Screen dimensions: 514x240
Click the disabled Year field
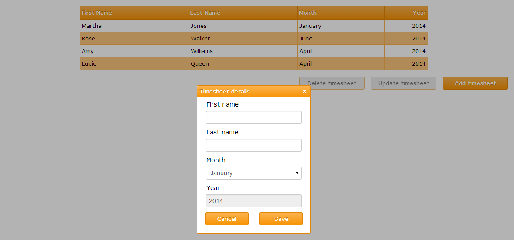coord(253,201)
